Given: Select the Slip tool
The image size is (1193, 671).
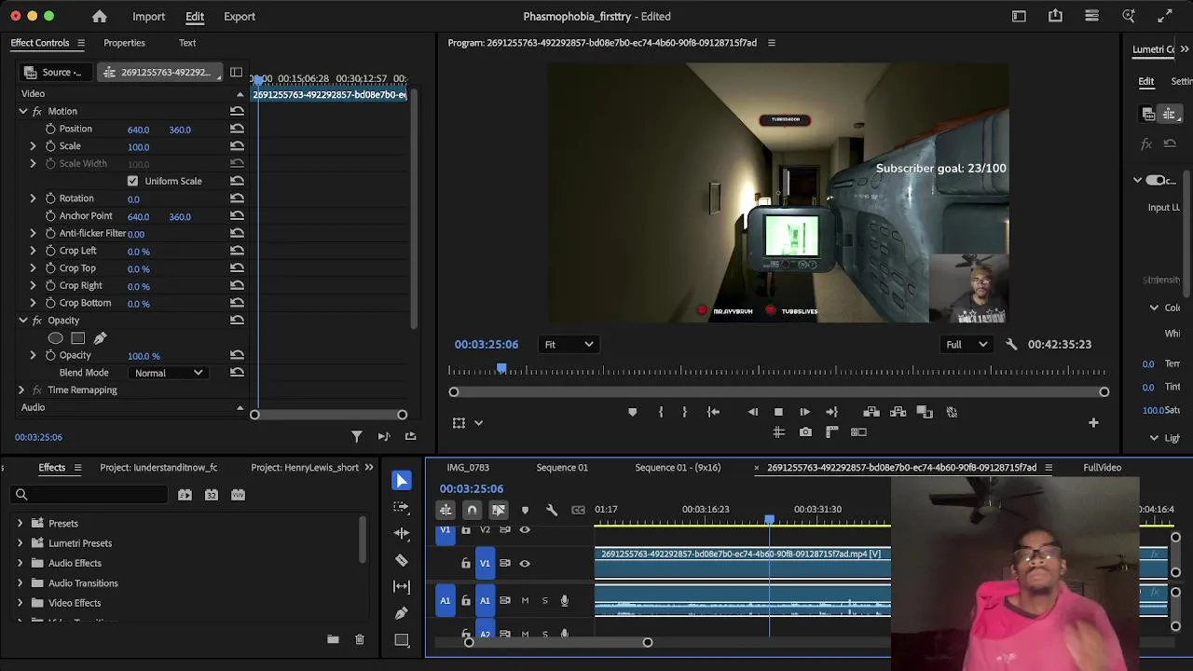Looking at the screenshot, I should 402,586.
